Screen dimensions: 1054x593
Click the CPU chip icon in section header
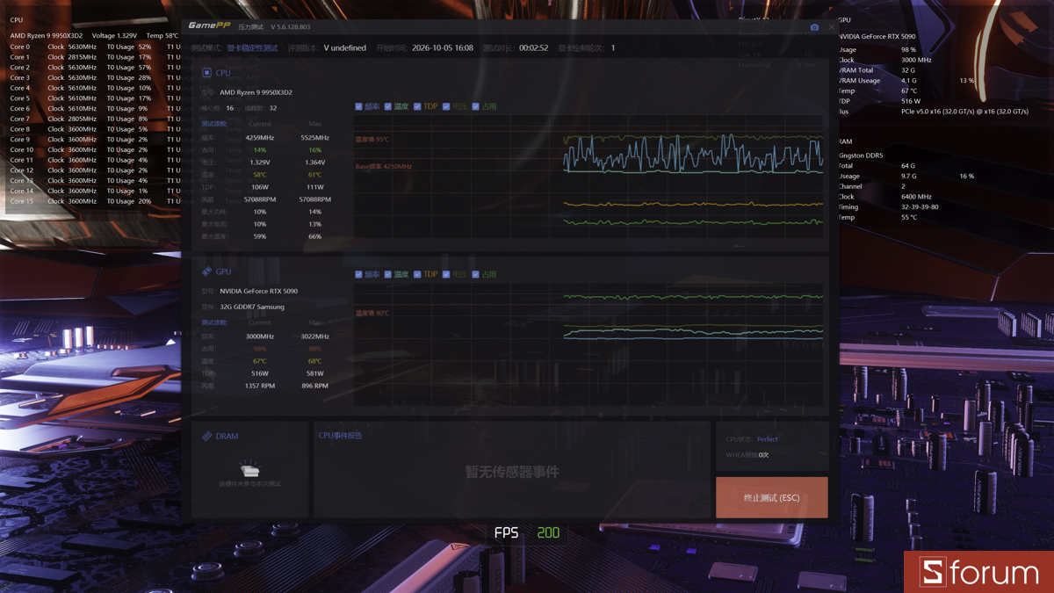click(206, 73)
